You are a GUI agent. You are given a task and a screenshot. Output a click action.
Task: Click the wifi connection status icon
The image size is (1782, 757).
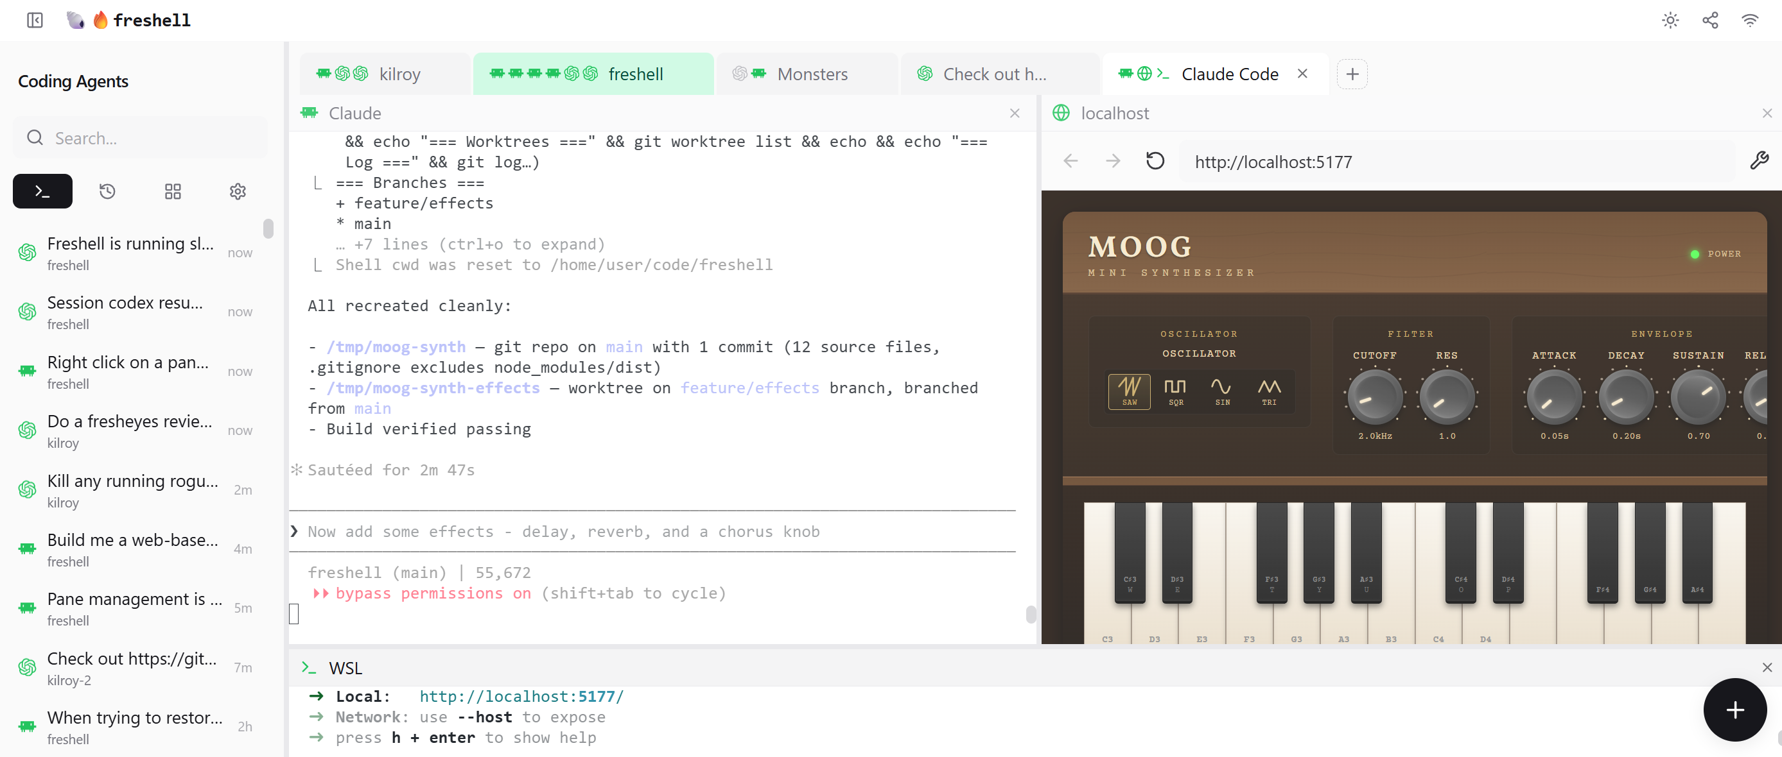(x=1749, y=20)
